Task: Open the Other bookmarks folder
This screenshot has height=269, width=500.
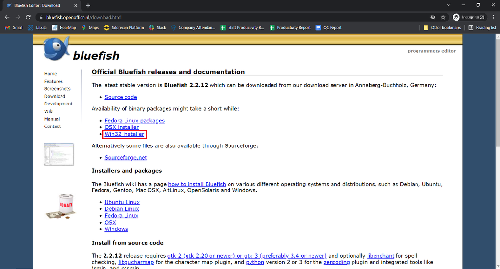Action: 442,28
